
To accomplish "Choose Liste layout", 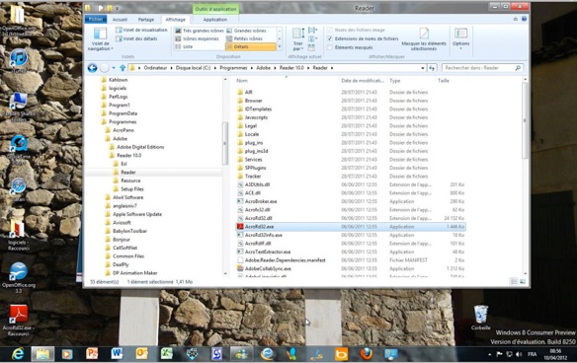I will pyautogui.click(x=184, y=46).
